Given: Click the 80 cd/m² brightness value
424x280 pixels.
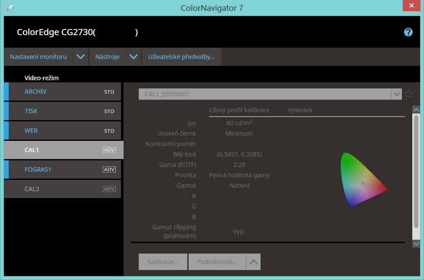Looking at the screenshot, I should 239,123.
